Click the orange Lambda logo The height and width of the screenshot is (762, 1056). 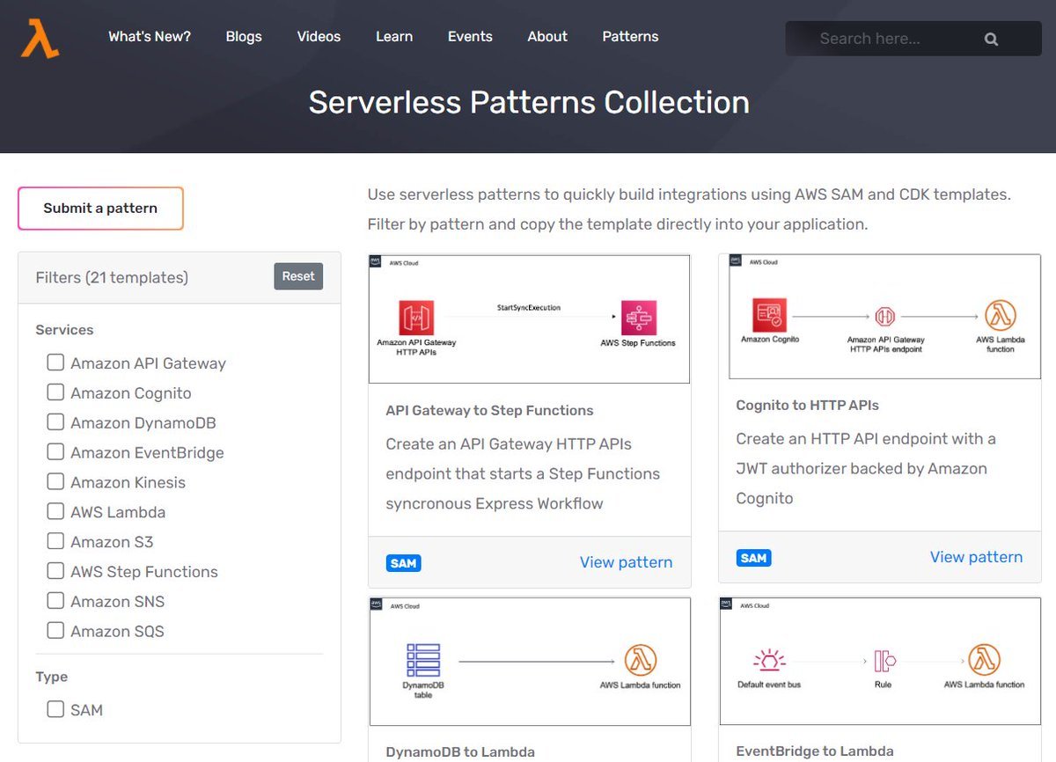click(x=40, y=39)
